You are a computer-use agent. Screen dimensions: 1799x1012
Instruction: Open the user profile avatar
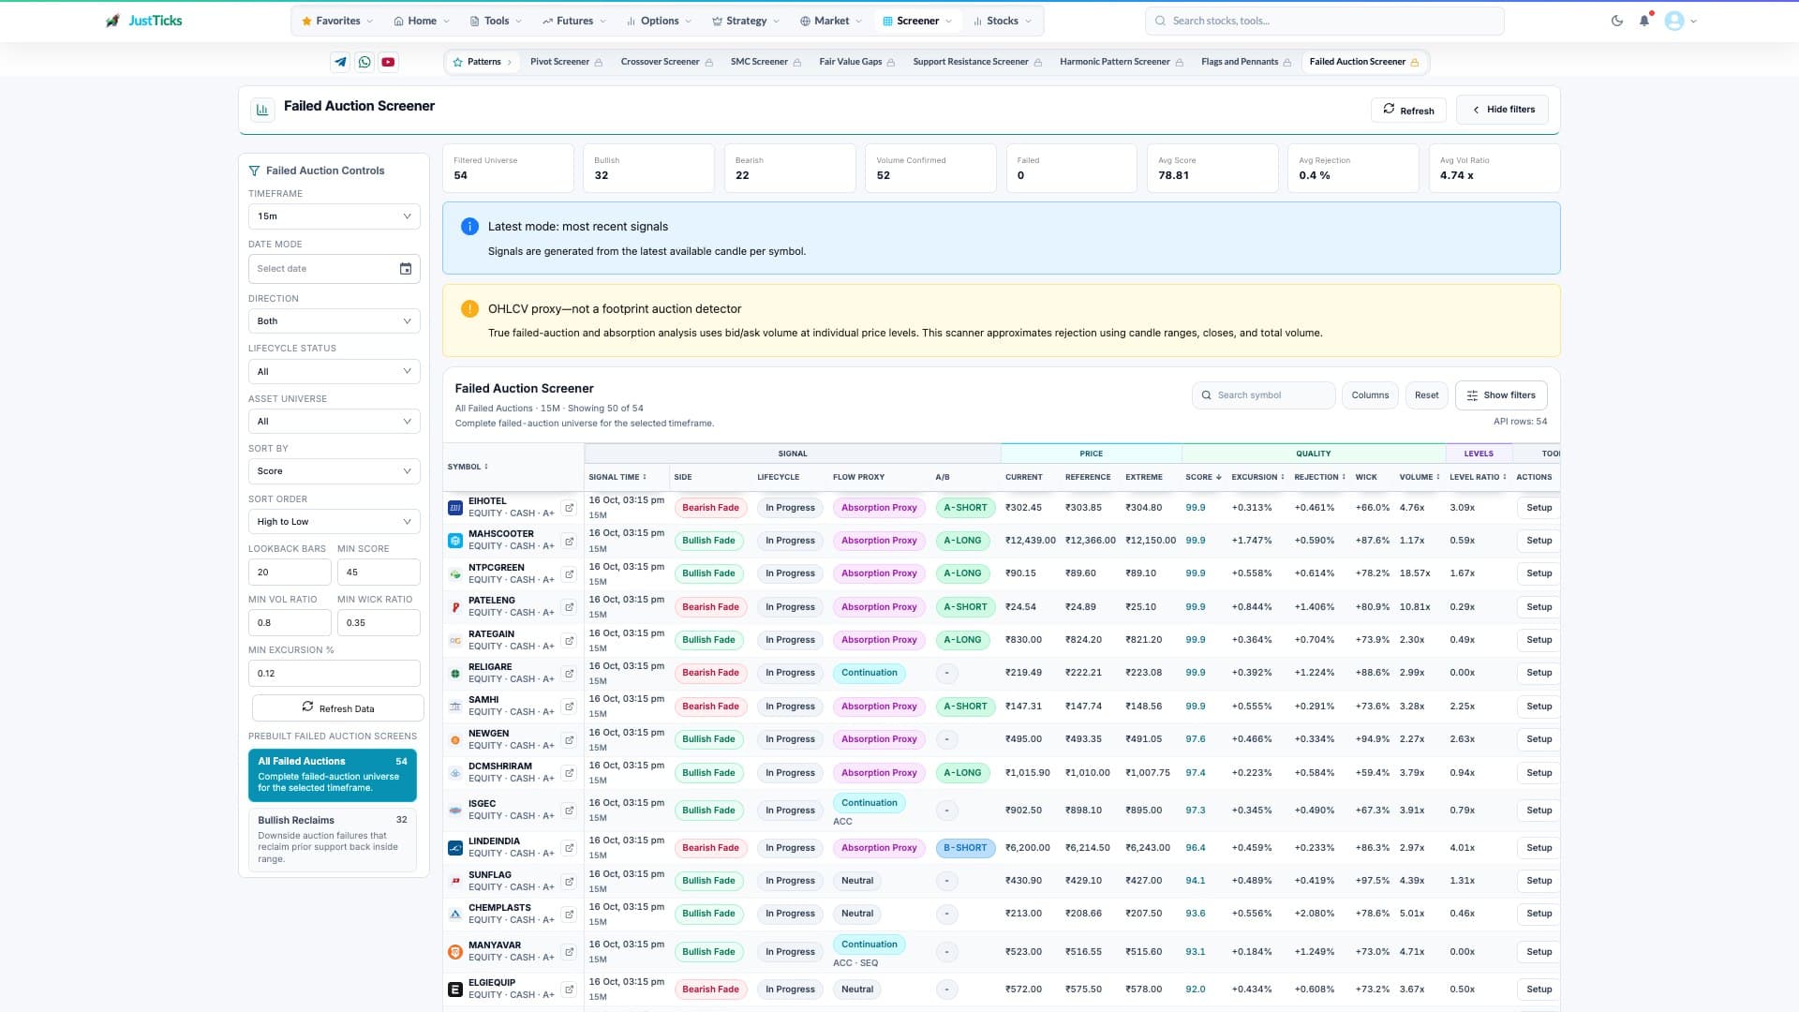(1674, 21)
